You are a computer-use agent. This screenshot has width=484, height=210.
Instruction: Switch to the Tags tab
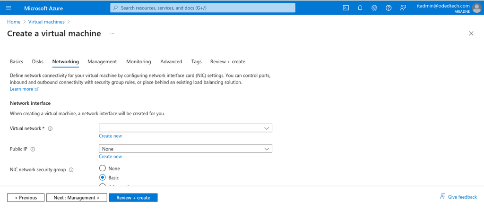click(196, 62)
